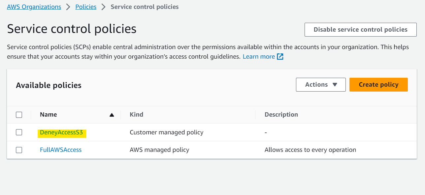Open the DeneyAccessS3 policy link
Viewport: 425px width, 195px height.
61,132
